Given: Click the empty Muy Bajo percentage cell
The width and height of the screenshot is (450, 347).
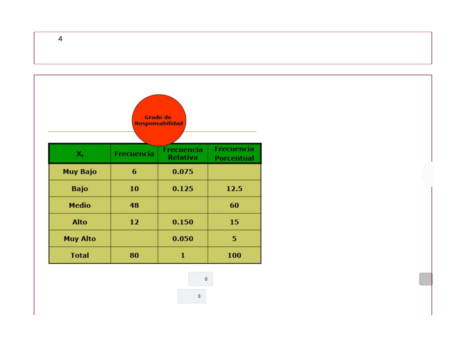Looking at the screenshot, I should [x=234, y=172].
